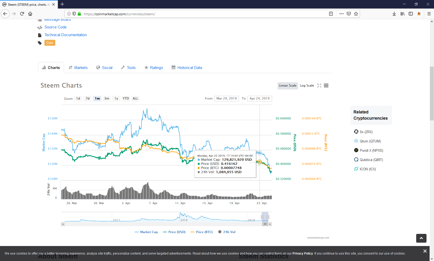Image resolution: width=434 pixels, height=261 pixels.
Task: Set chart zoom to YTD
Action: coord(126,98)
